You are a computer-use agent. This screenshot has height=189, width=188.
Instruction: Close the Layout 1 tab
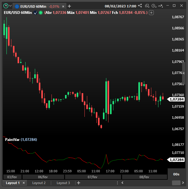24,183
